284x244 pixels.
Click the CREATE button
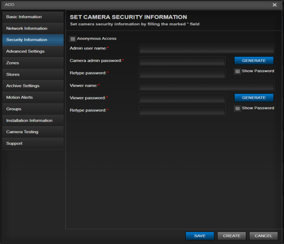pyautogui.click(x=232, y=236)
